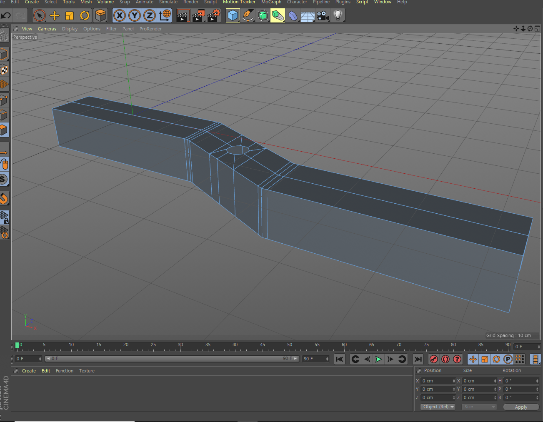This screenshot has height=422, width=543.
Task: Open Keyframe Selection question mark icon
Action: [457, 359]
